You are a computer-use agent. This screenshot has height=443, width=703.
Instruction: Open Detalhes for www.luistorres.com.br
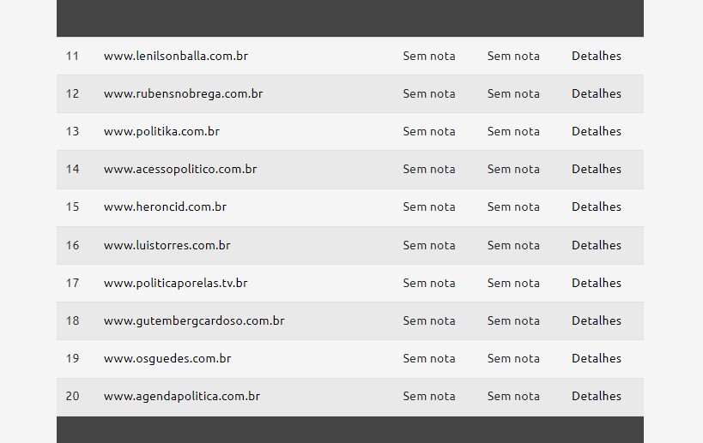click(597, 245)
